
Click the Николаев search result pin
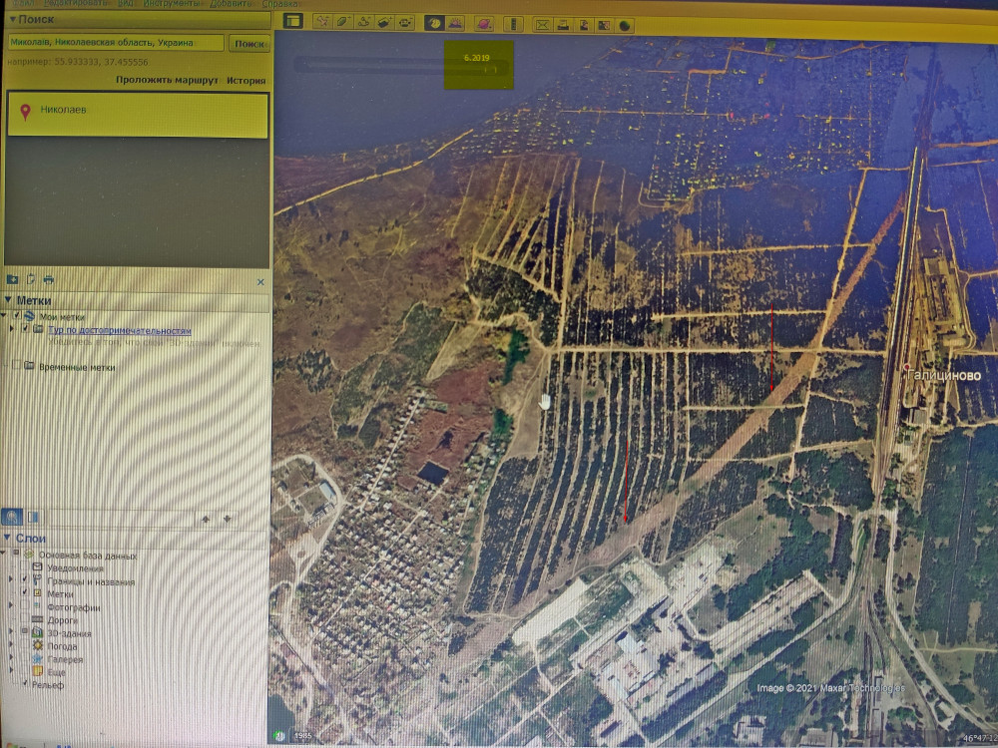[26, 112]
